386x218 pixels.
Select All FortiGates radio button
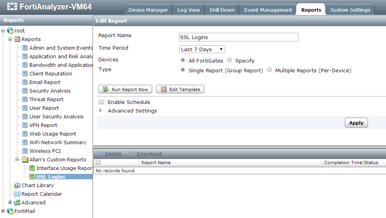pyautogui.click(x=183, y=60)
